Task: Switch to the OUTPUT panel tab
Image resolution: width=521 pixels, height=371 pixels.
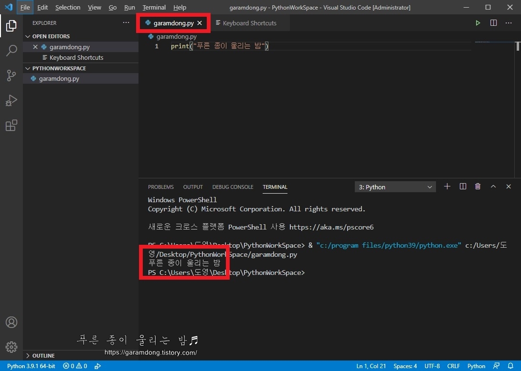Action: click(x=193, y=187)
